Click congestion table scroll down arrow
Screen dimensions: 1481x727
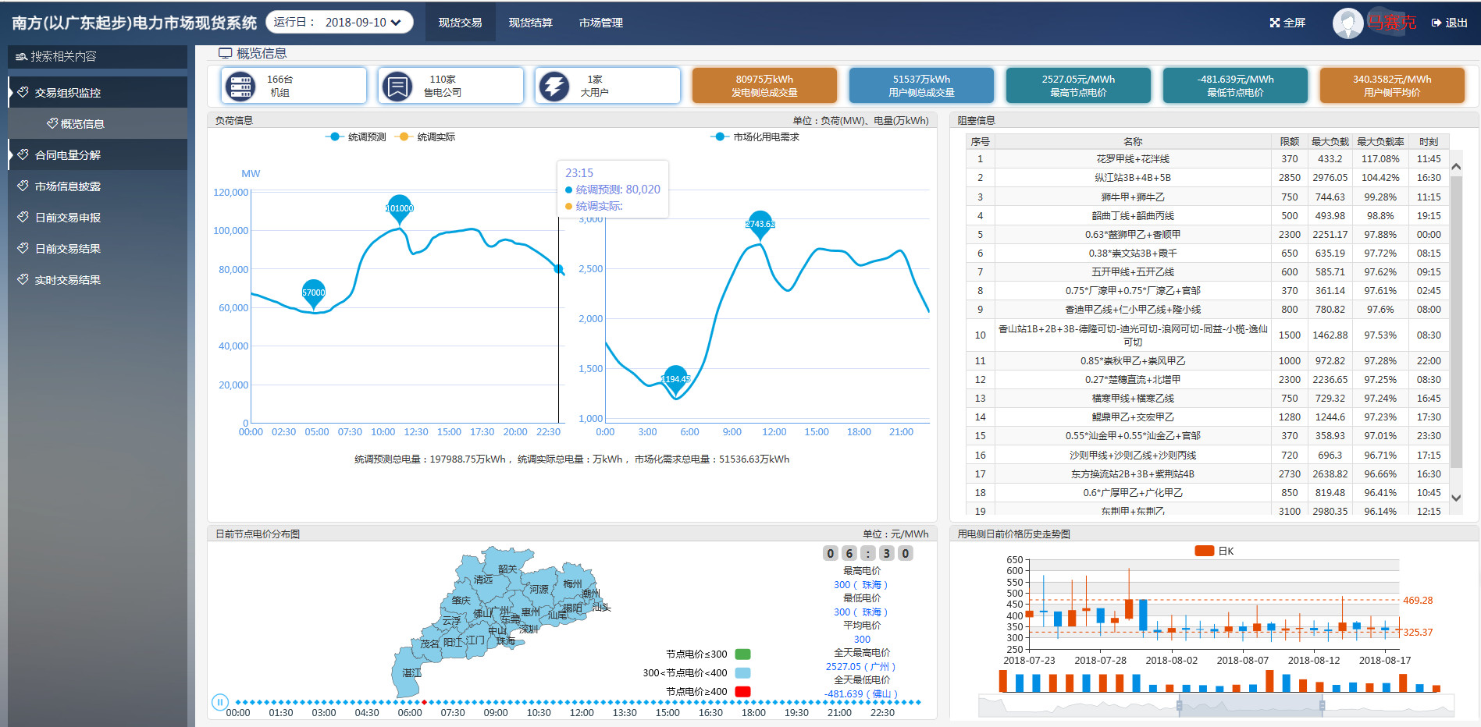tap(1455, 498)
